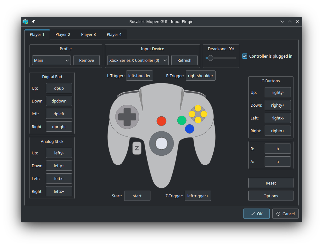The width and height of the screenshot is (323, 247).
Task: Click the green button on controller image
Action: 182,120
